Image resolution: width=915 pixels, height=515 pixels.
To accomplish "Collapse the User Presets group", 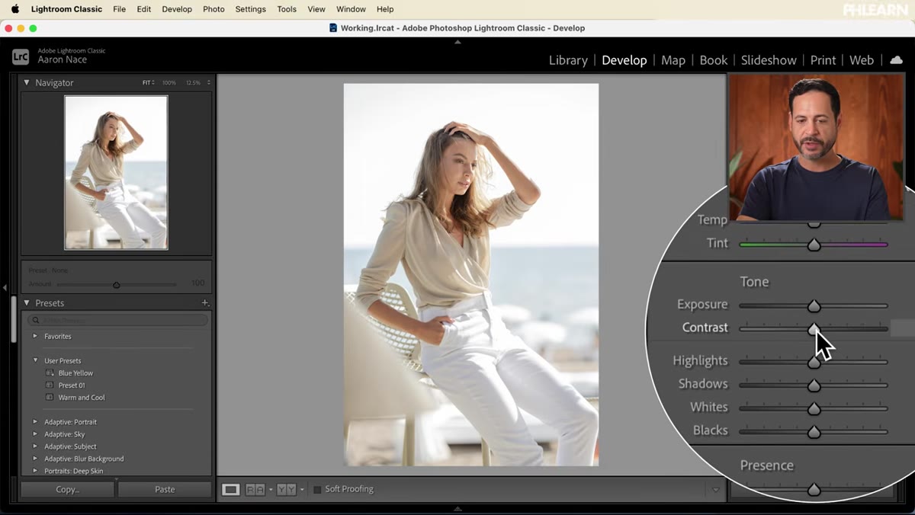I will 35,360.
